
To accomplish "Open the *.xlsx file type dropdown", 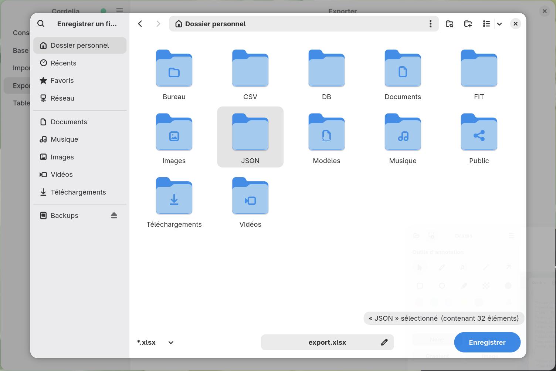I will pos(155,343).
